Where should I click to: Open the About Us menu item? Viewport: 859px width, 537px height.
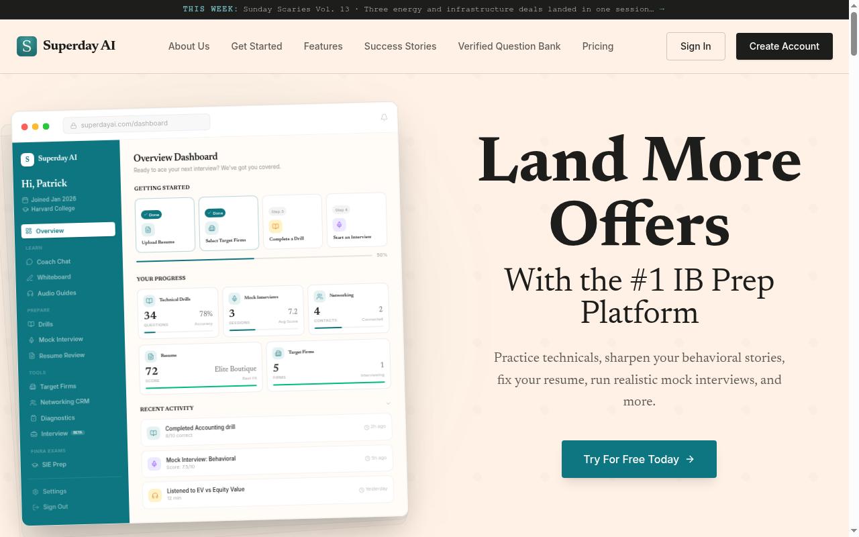(189, 46)
